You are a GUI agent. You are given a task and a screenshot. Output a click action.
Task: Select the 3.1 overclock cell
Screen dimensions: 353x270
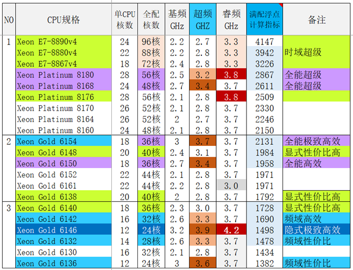(203, 152)
